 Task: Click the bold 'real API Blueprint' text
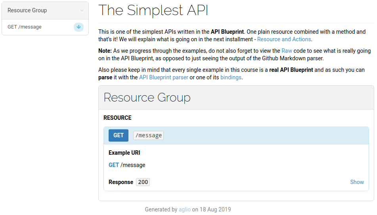(291, 70)
